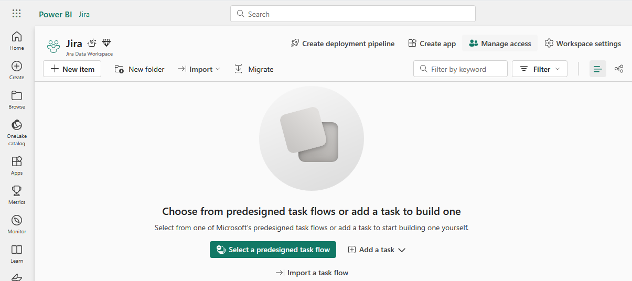Open Apps in the sidebar
The width and height of the screenshot is (632, 281).
(x=17, y=165)
